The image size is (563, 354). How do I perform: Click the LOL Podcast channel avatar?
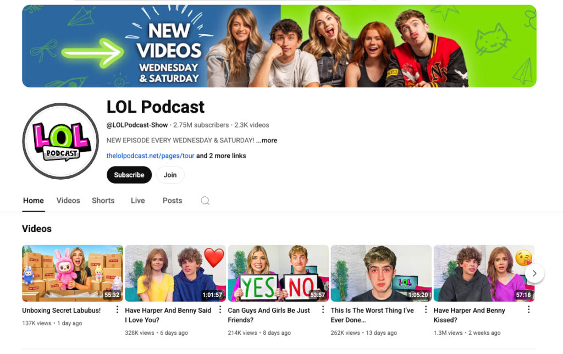[x=60, y=141]
